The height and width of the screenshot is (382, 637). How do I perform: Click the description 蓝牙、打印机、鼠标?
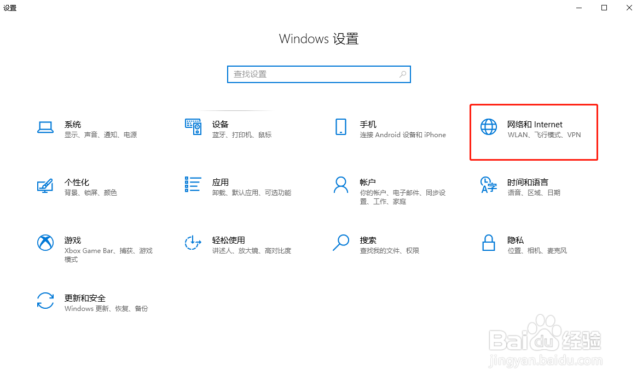tap(242, 134)
